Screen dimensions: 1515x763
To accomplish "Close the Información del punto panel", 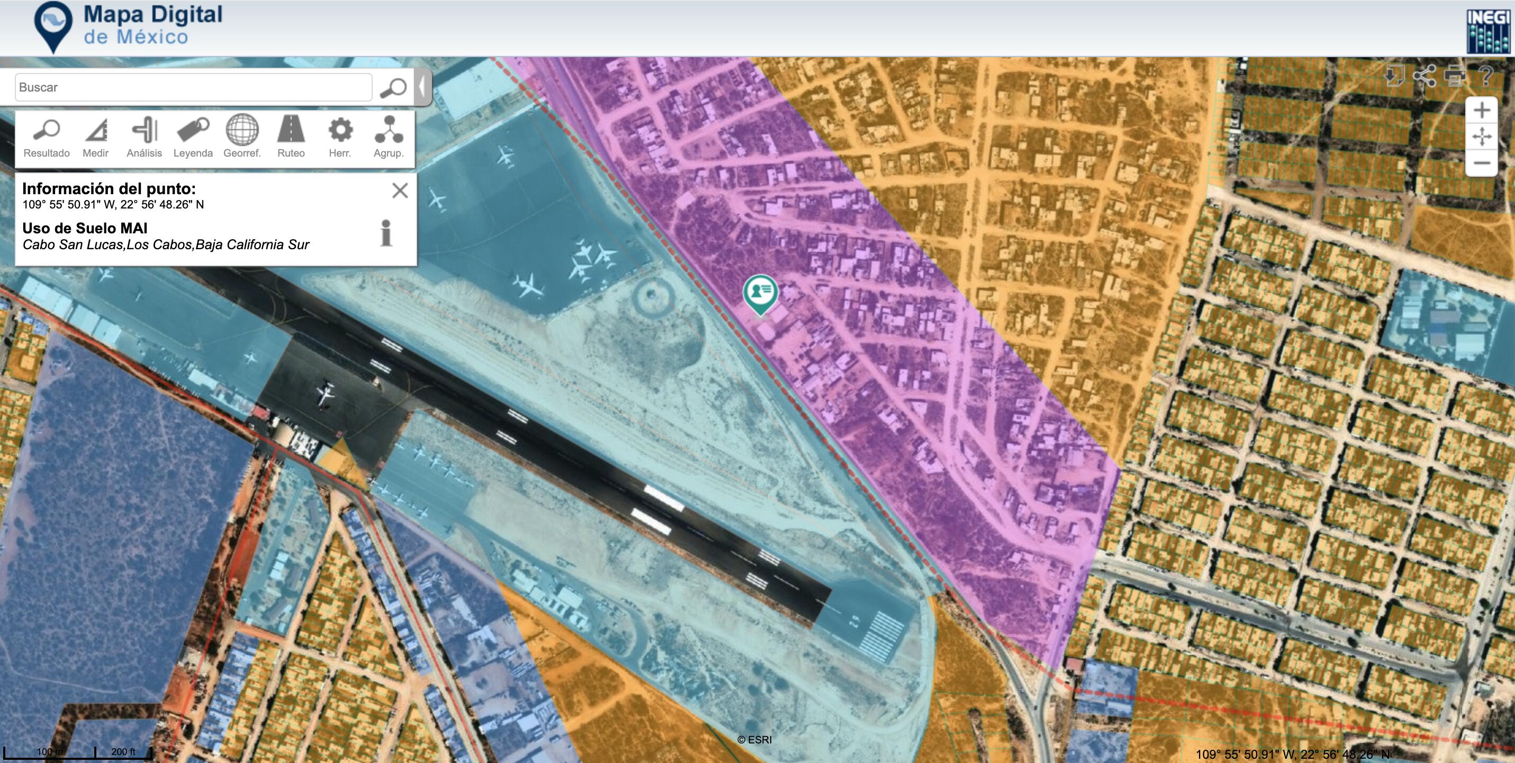I will [x=400, y=190].
